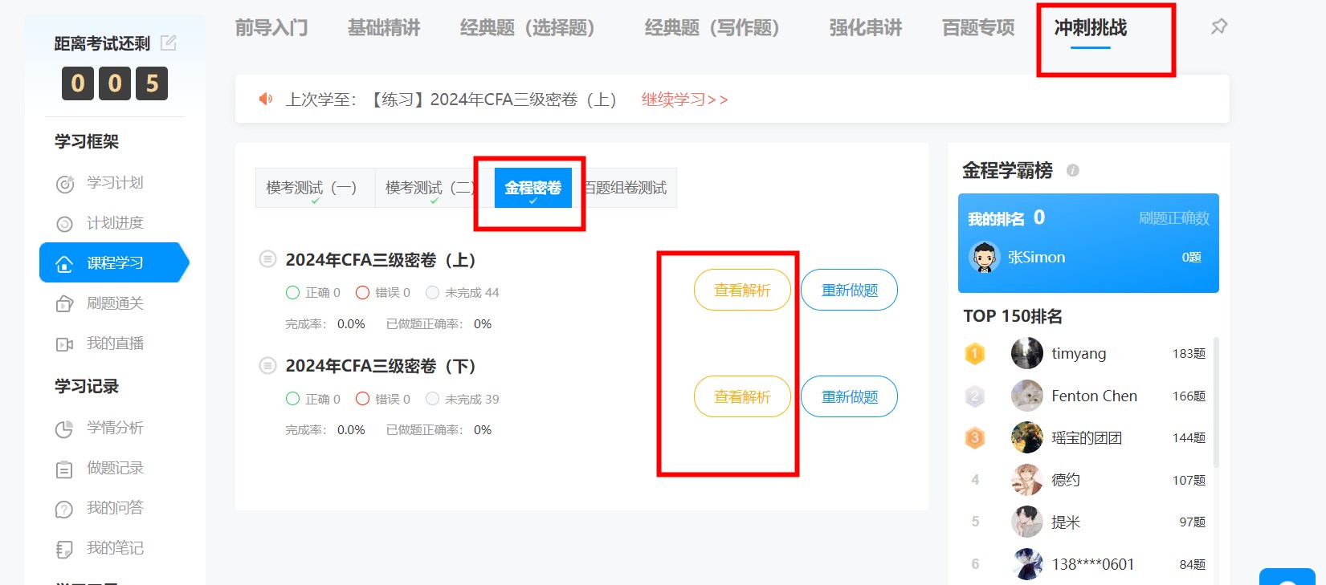Click the gold first-place medal icon
The height and width of the screenshot is (585, 1326).
point(975,353)
